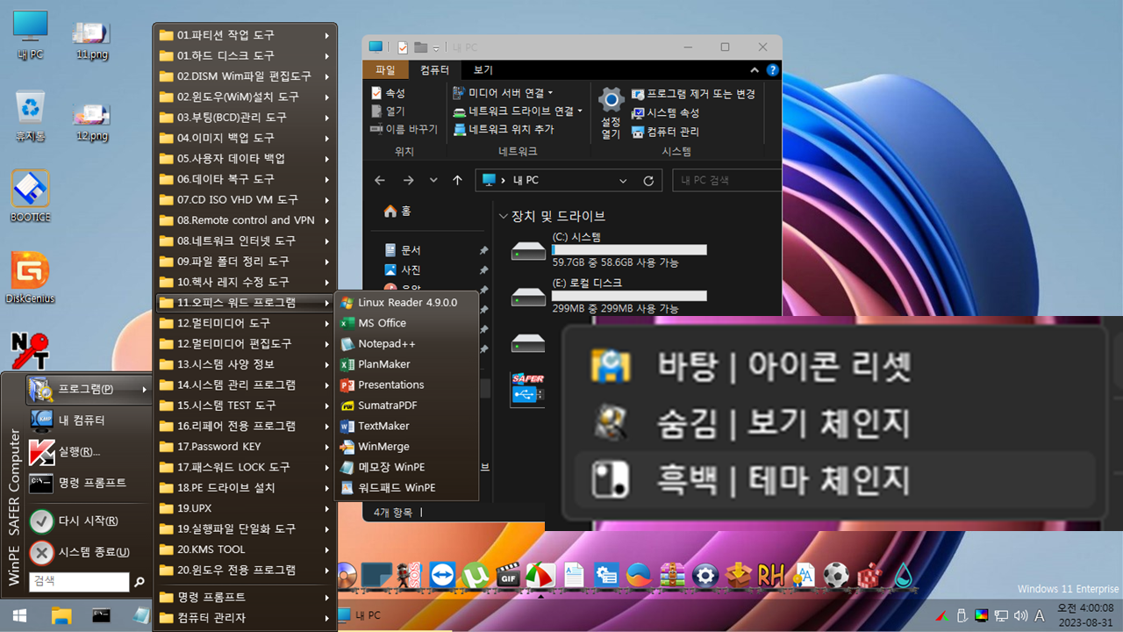Select 흑백 | 테마 체인지 option
The image size is (1123, 632).
835,480
